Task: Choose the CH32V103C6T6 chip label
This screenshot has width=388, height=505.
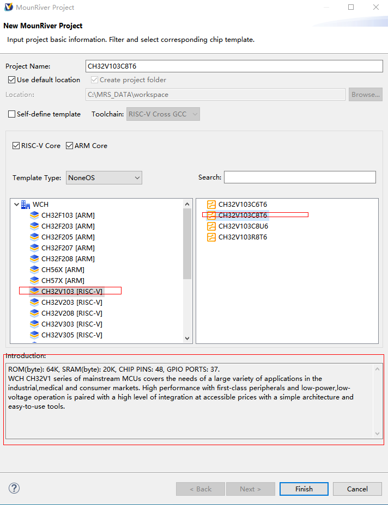Action: 242,205
